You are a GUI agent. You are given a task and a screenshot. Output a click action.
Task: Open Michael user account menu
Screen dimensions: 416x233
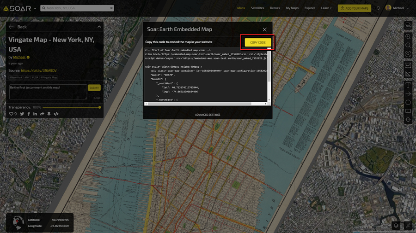(x=397, y=8)
